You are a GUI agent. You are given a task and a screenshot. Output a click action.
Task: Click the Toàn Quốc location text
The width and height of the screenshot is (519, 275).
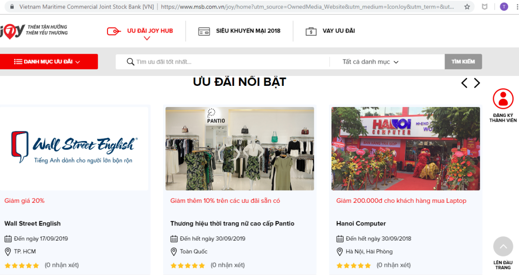pos(194,251)
